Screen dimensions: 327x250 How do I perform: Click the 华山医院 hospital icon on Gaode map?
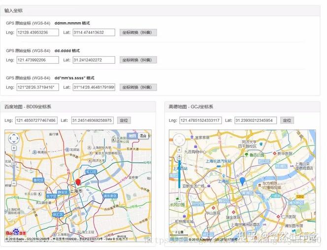[214, 208]
